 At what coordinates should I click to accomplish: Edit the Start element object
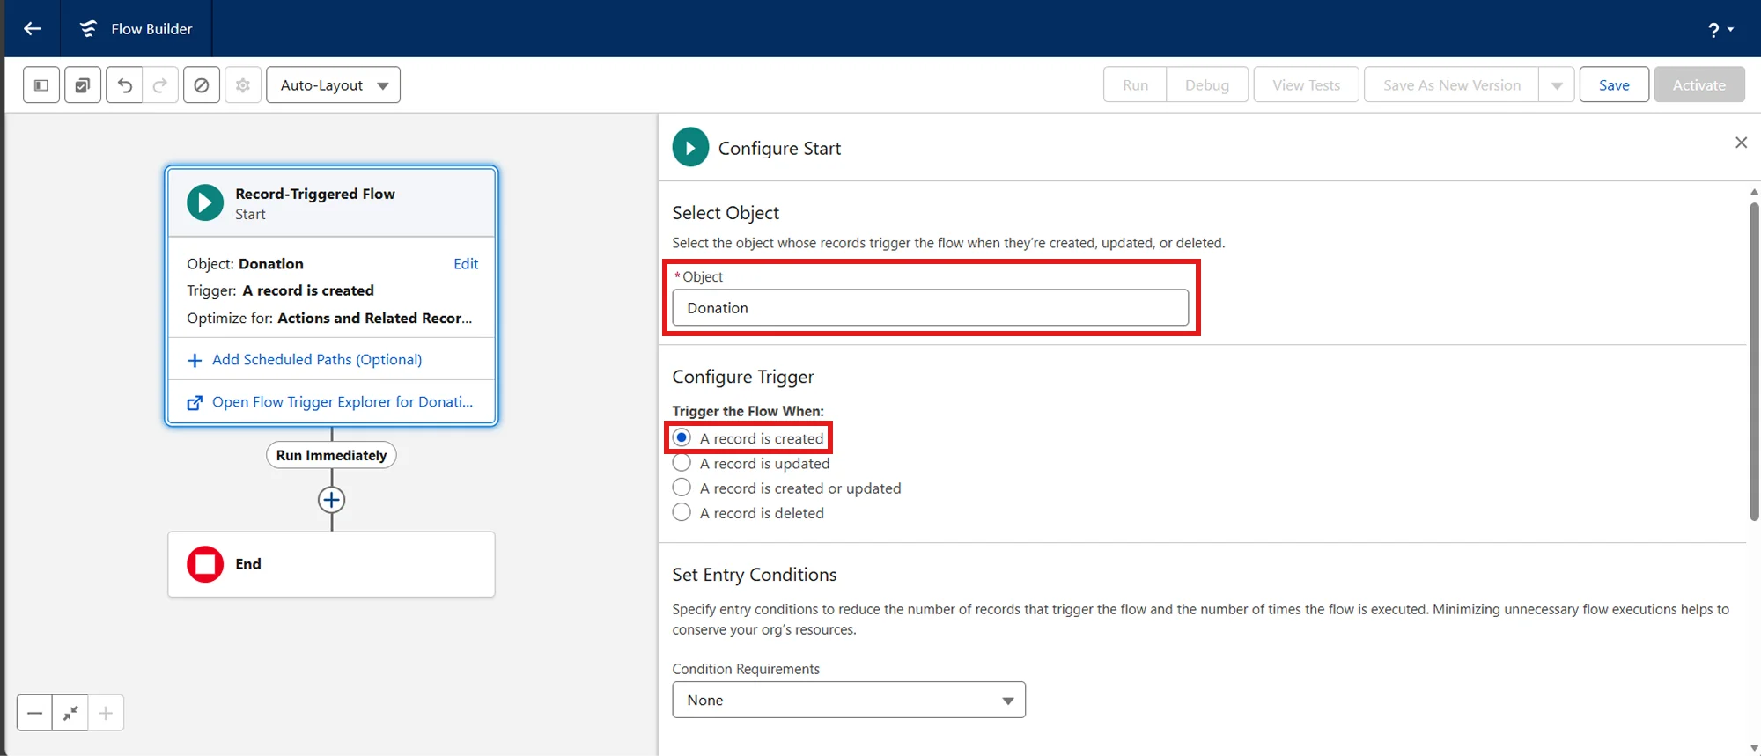[x=466, y=264]
